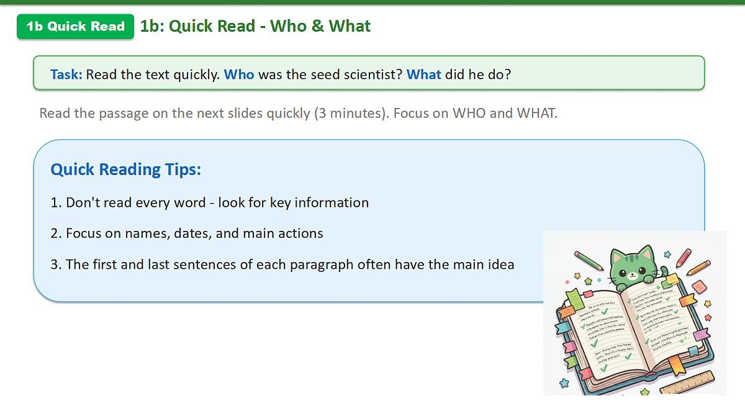Click the 'Quick Reading Tips:' heading
The height and width of the screenshot is (419, 745).
click(x=126, y=169)
